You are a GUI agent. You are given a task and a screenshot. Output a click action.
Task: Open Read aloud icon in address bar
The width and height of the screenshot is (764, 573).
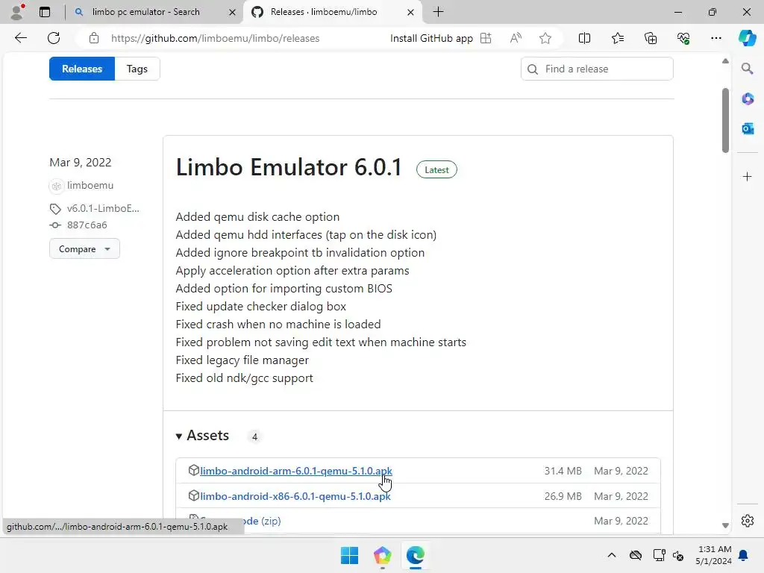coord(516,38)
